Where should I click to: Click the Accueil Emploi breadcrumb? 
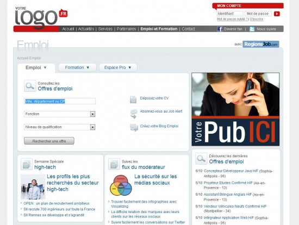click(x=29, y=58)
